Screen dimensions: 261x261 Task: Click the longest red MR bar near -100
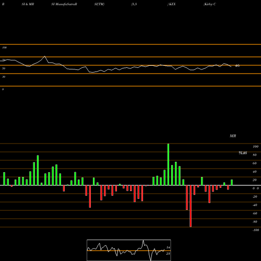[191, 206]
